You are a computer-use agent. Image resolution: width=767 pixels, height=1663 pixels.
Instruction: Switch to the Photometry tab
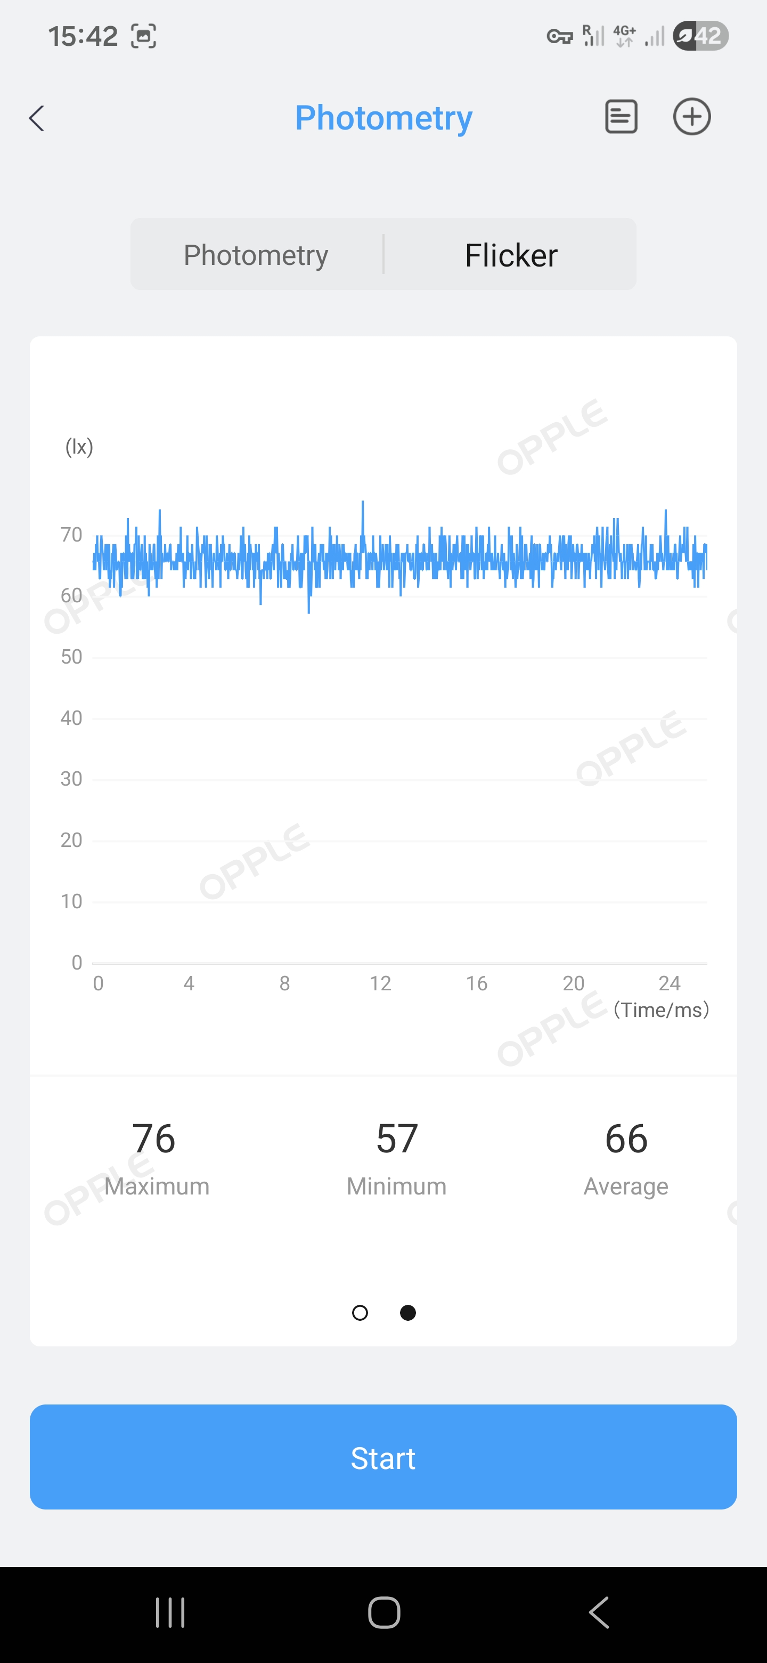(x=256, y=255)
